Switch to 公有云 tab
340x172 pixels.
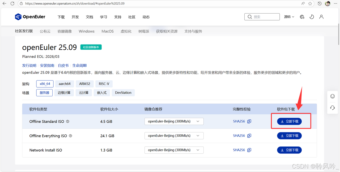(45, 31)
